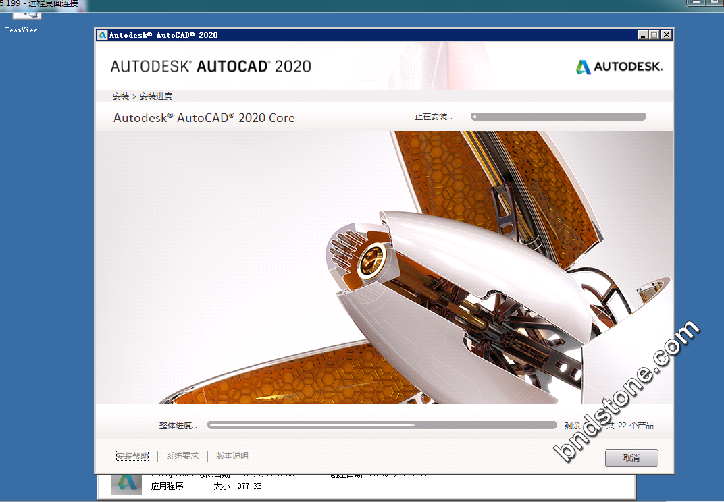Click the 正在安装 status text

point(433,117)
